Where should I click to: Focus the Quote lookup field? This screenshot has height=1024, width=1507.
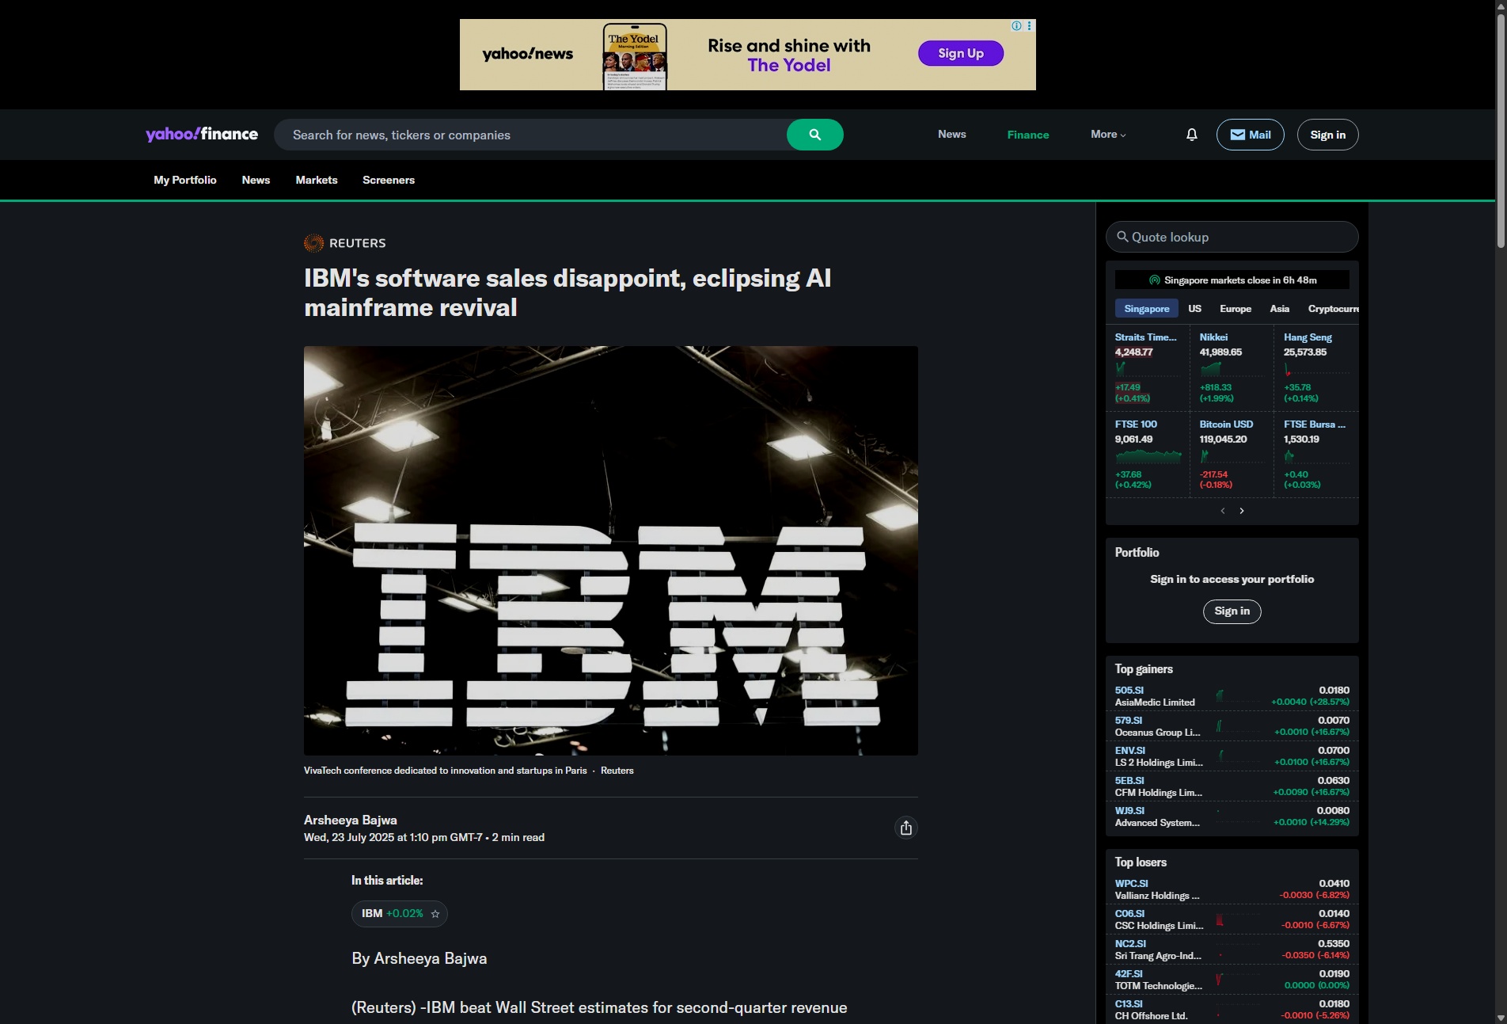[1232, 237]
